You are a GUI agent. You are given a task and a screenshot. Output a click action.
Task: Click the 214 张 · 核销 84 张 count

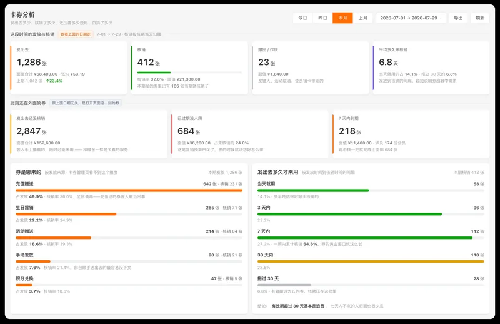[224, 231]
